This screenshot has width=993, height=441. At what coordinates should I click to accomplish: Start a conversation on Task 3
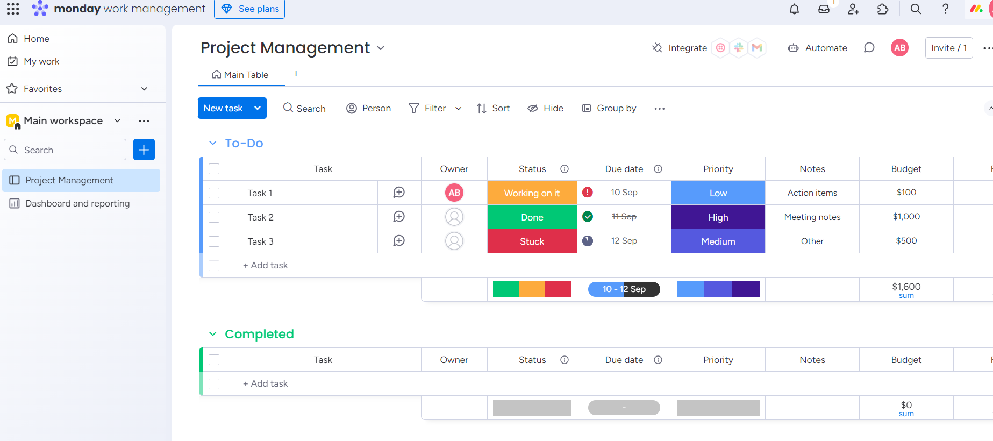point(399,241)
